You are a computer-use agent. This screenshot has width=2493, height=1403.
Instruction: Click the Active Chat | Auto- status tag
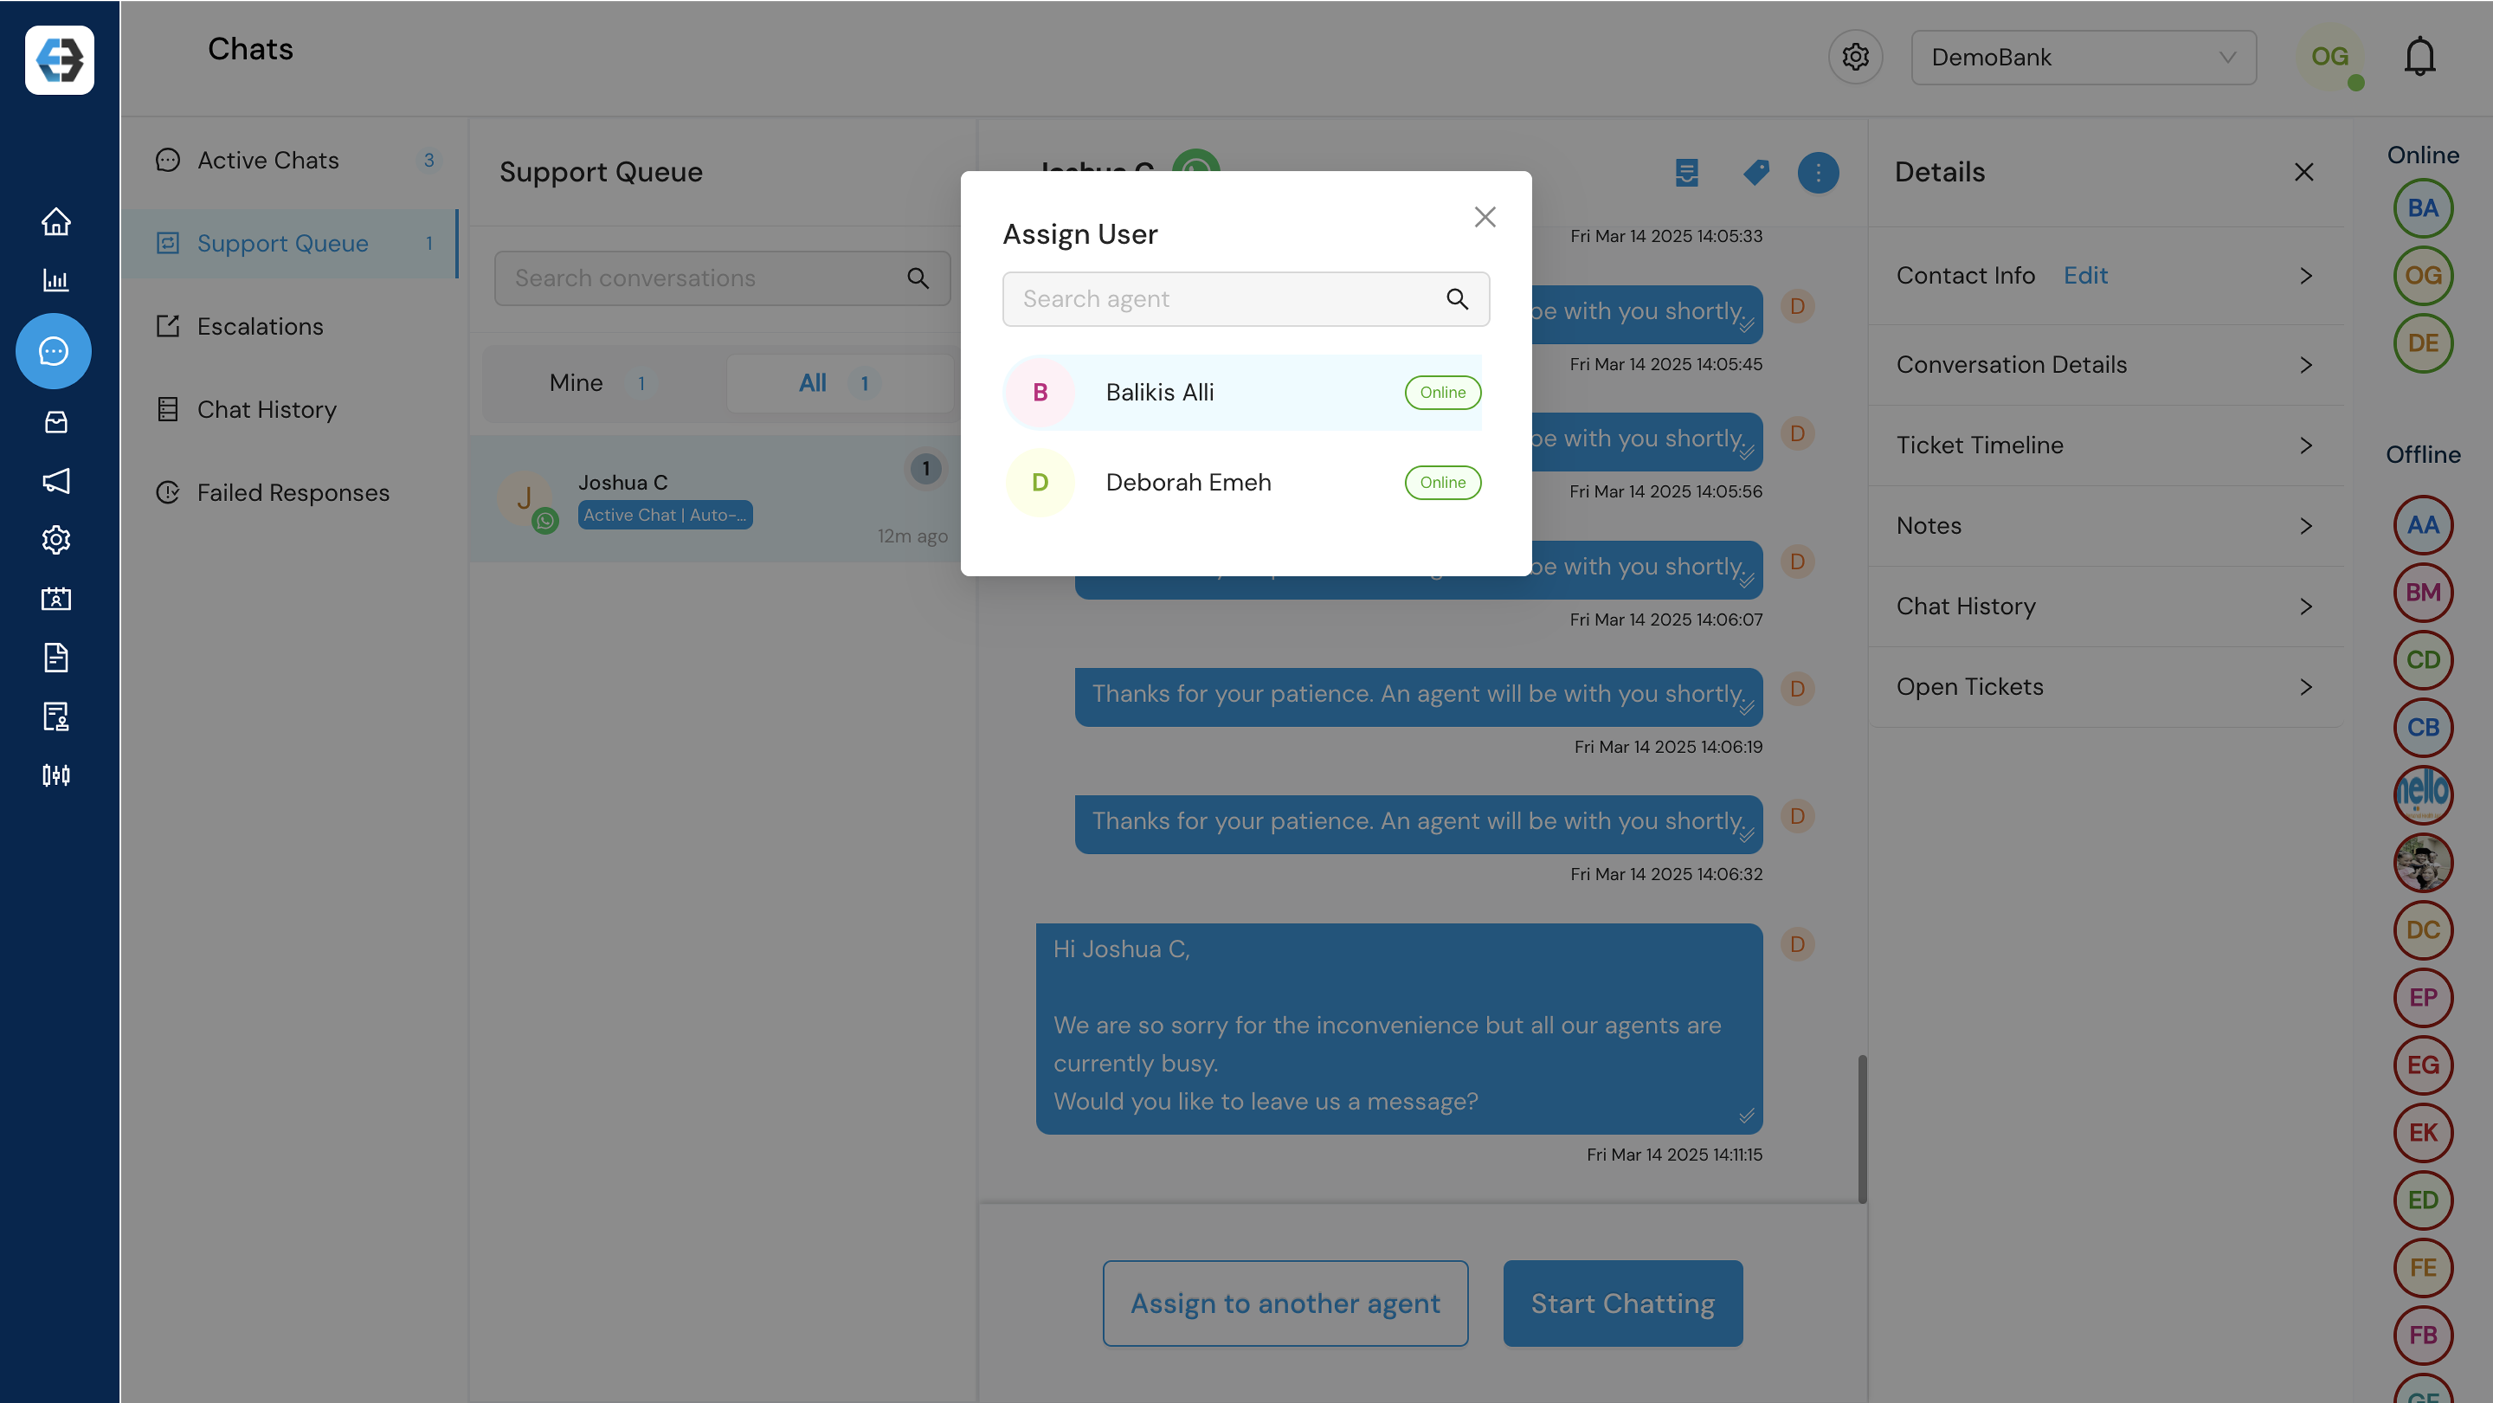click(x=665, y=515)
